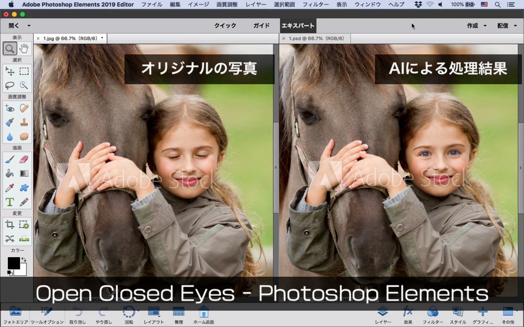This screenshot has height=327, width=524.
Task: Select the Brush tool
Action: (x=10, y=159)
